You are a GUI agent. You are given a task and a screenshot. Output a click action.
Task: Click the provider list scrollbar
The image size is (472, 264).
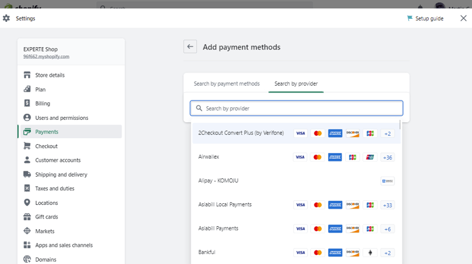(x=400, y=125)
